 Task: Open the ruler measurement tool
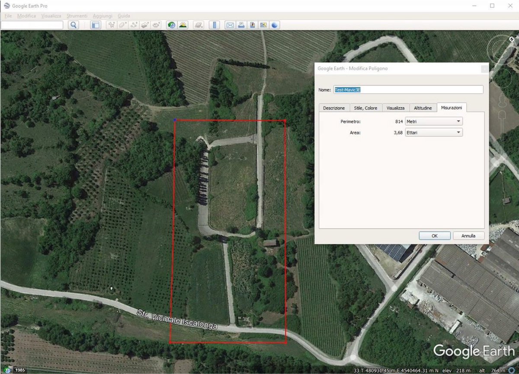pos(215,25)
